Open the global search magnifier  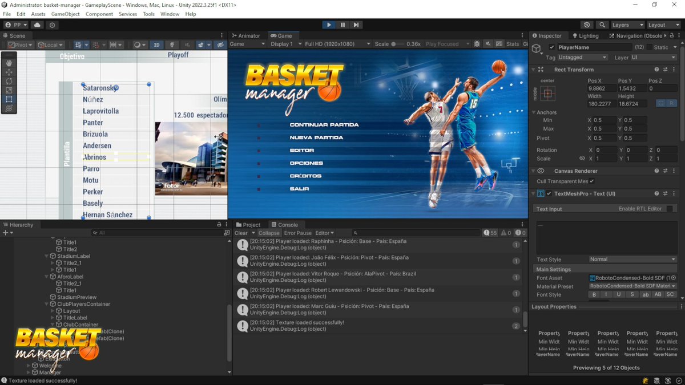coord(602,25)
